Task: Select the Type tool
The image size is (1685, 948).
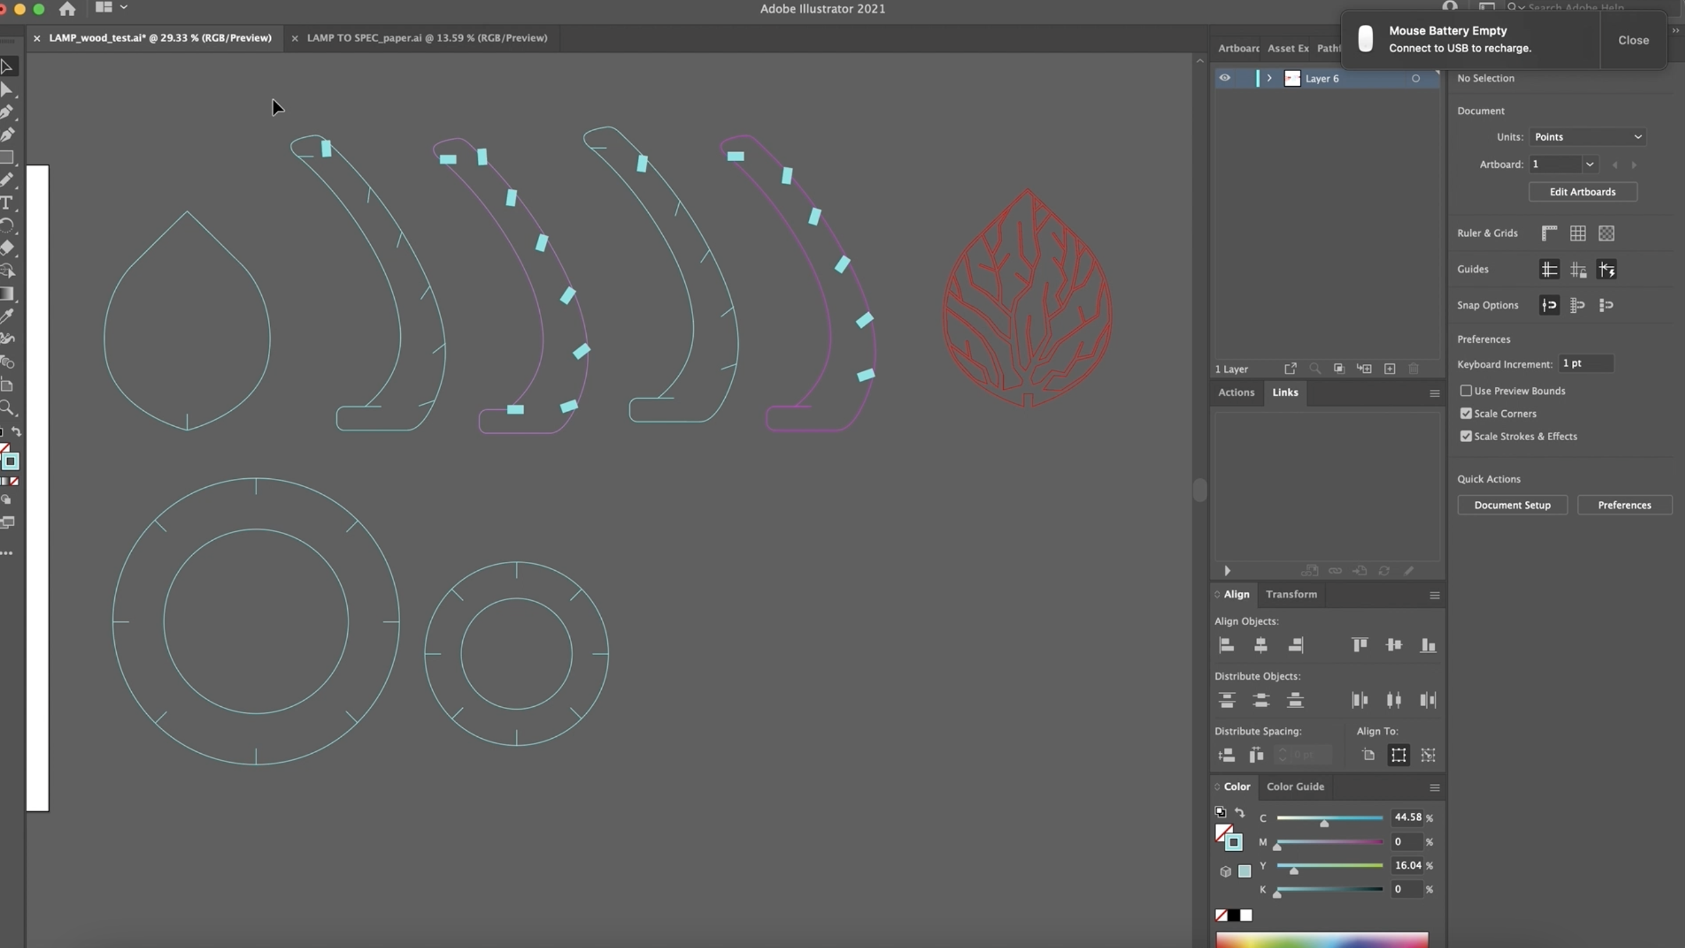Action: pyautogui.click(x=7, y=203)
